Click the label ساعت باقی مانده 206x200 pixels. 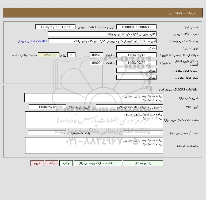pyautogui.click(x=25, y=55)
